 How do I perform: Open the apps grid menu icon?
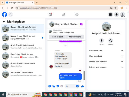pos(110,14)
